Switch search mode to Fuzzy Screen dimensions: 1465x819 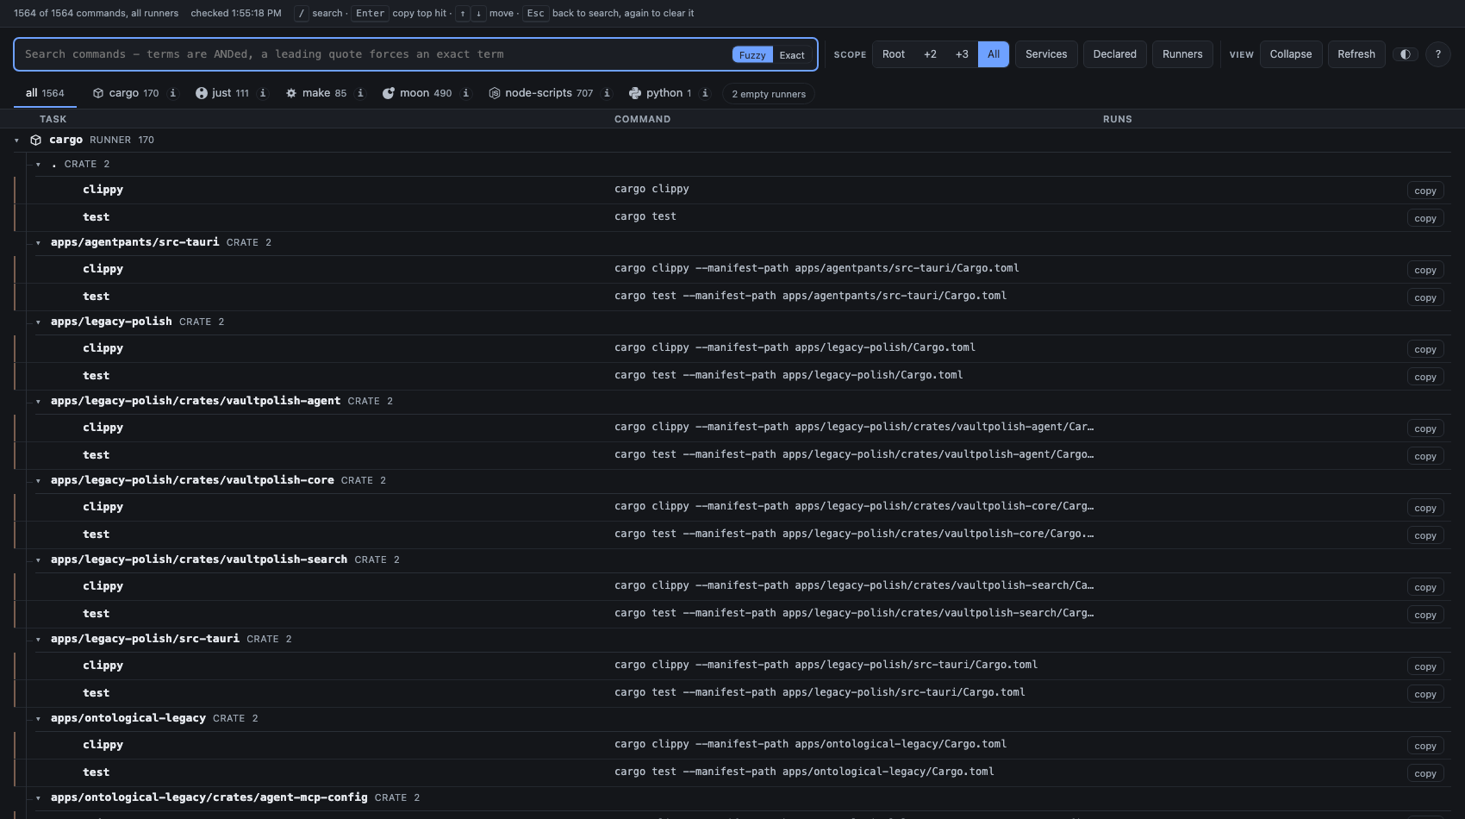[752, 54]
